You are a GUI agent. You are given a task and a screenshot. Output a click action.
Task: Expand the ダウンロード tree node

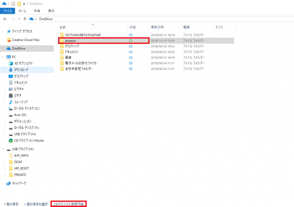5,70
